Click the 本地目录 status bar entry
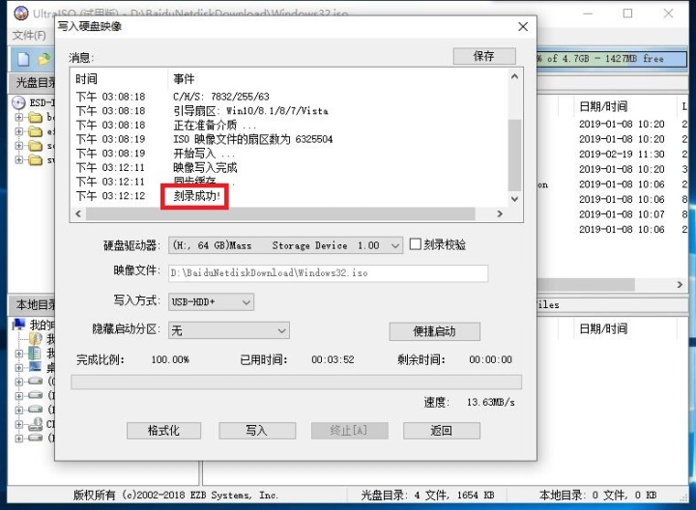The height and width of the screenshot is (510, 696). point(597,496)
